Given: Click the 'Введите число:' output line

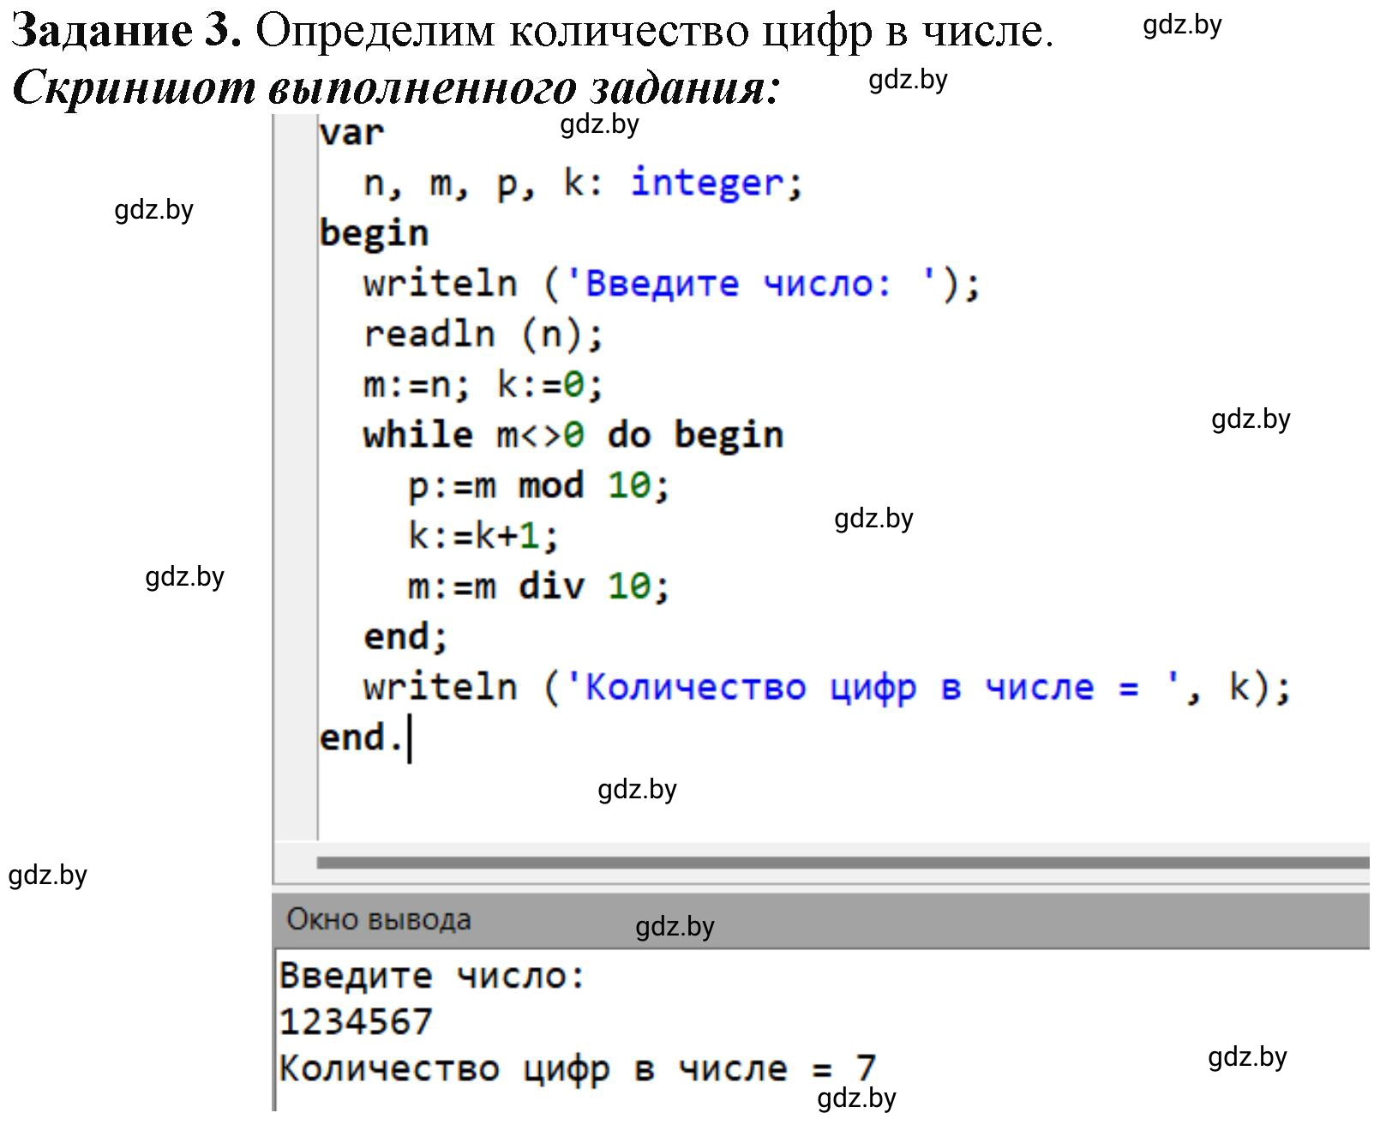Looking at the screenshot, I should coord(432,976).
